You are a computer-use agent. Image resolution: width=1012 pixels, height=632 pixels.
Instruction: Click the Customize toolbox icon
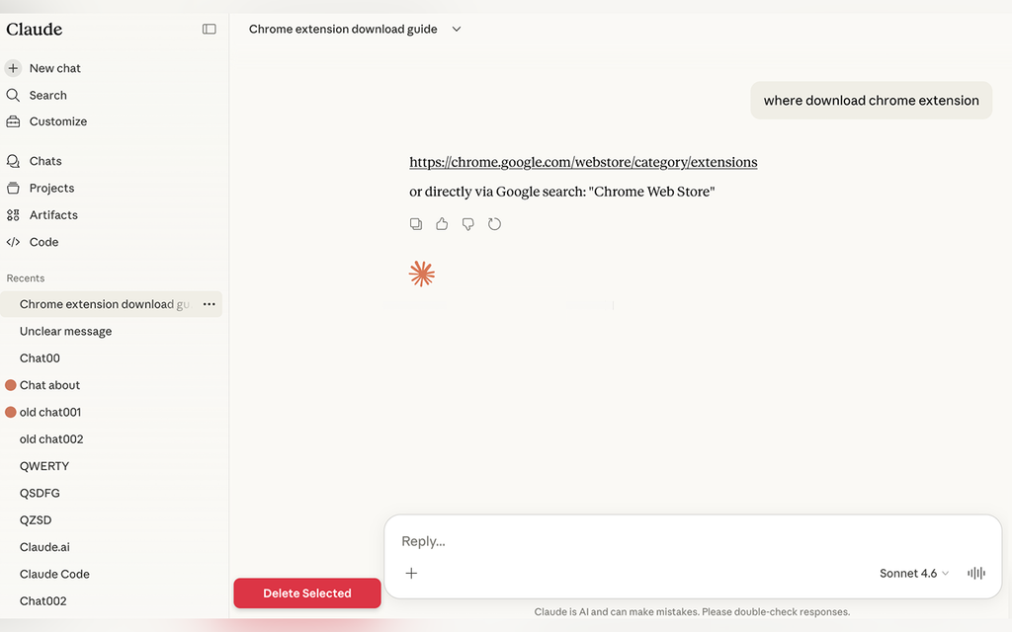pos(13,121)
